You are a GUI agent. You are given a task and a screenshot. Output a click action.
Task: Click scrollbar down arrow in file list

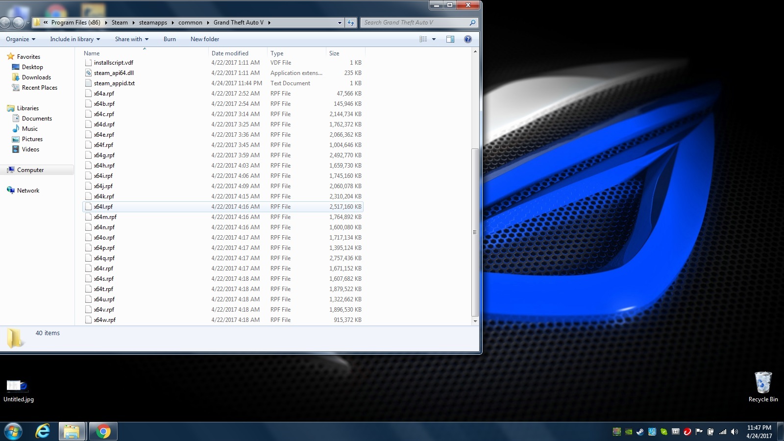[475, 321]
